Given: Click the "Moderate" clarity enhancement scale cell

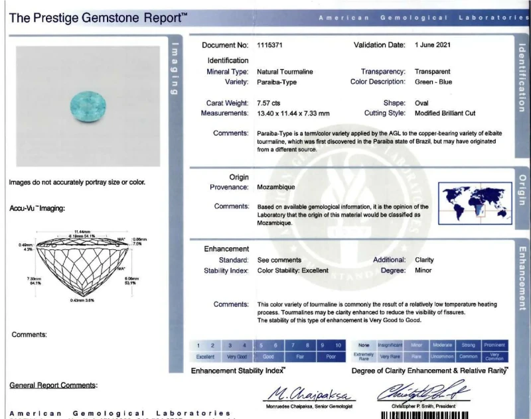Looking at the screenshot, I should [x=443, y=345].
